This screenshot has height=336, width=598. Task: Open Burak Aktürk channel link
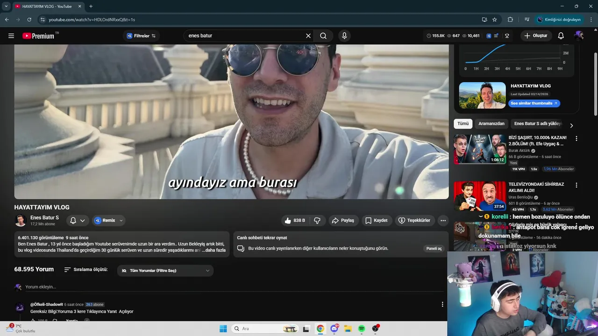(x=519, y=151)
